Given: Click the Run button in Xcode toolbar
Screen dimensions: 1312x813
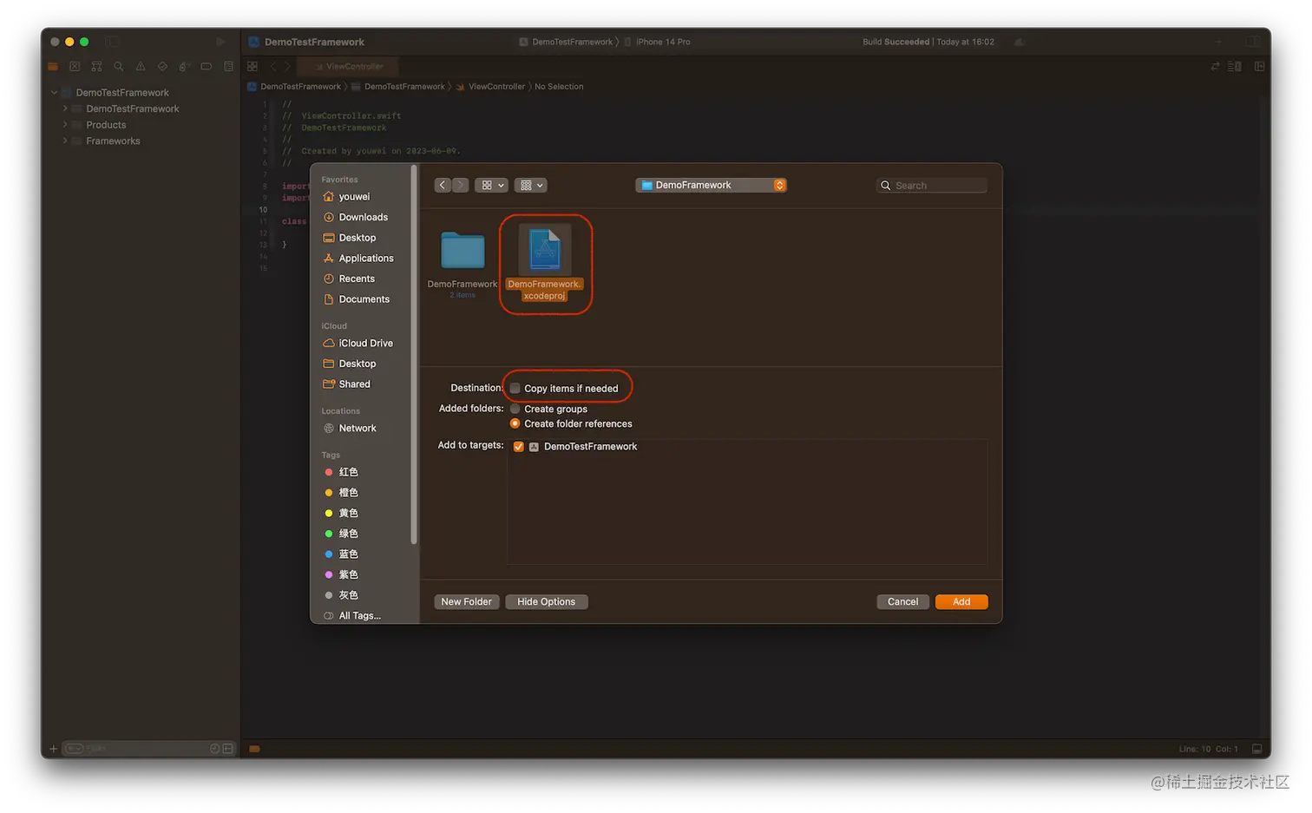Looking at the screenshot, I should (x=220, y=42).
